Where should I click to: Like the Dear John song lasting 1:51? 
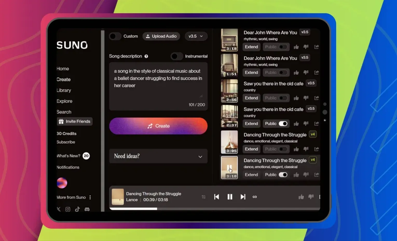point(296,73)
